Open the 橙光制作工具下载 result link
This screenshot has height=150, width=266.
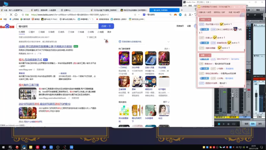[x=29, y=85]
